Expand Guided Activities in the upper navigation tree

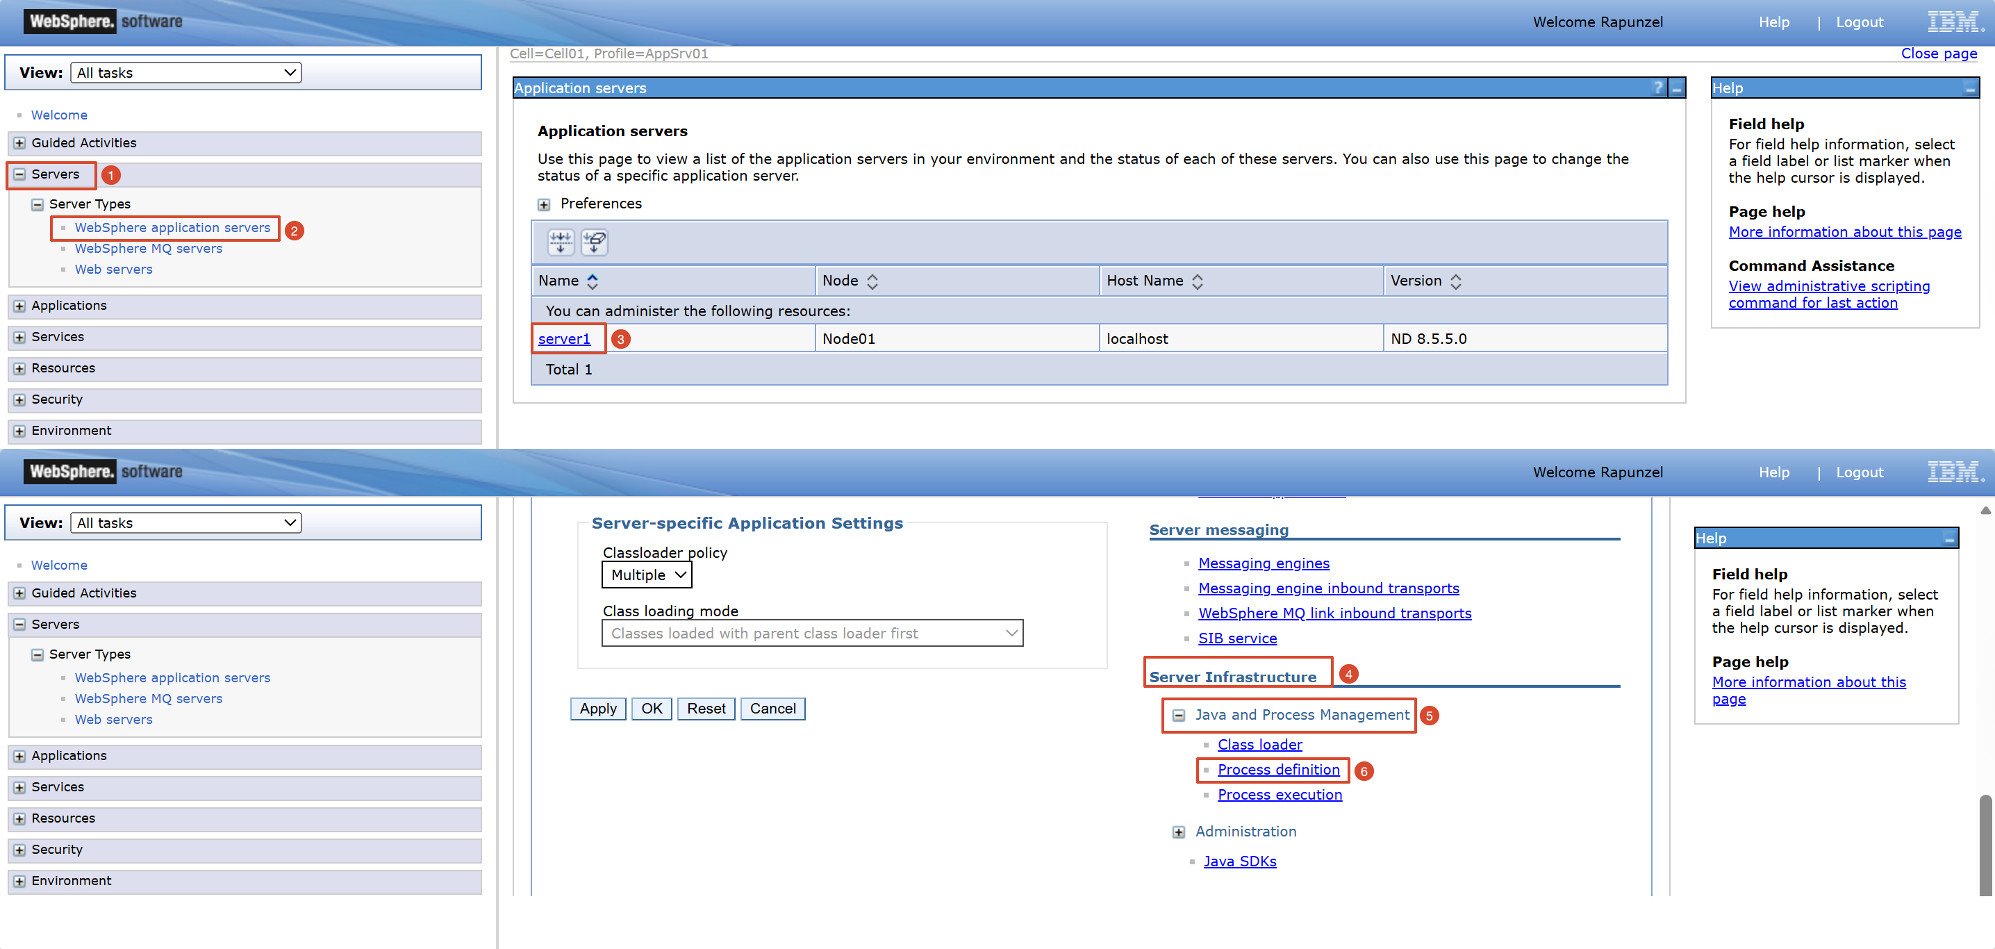click(x=19, y=143)
